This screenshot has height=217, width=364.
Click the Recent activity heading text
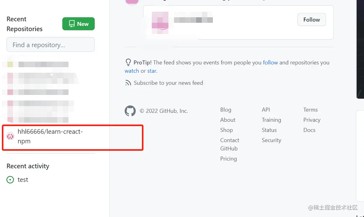(28, 166)
